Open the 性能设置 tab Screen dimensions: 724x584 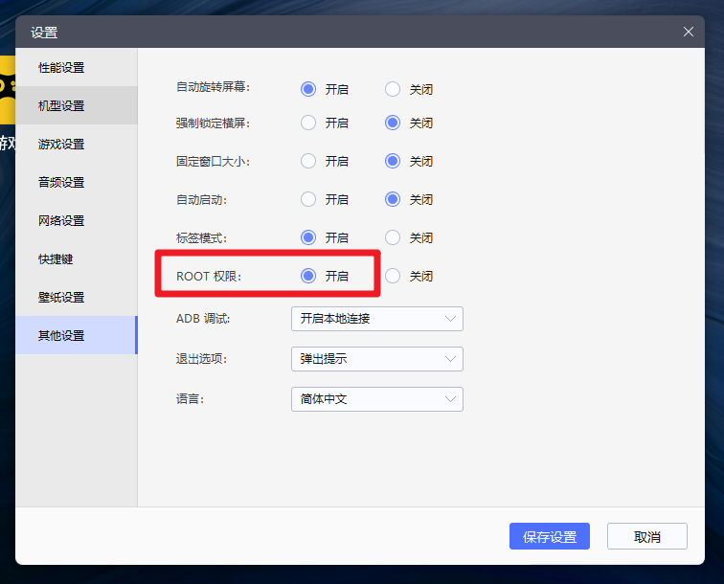coord(61,67)
